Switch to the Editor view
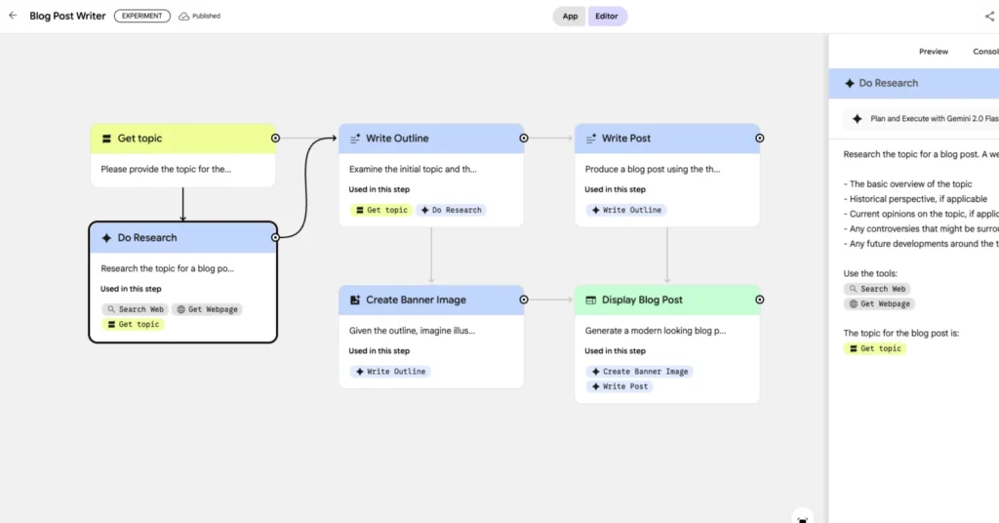The image size is (999, 523). pos(607,17)
